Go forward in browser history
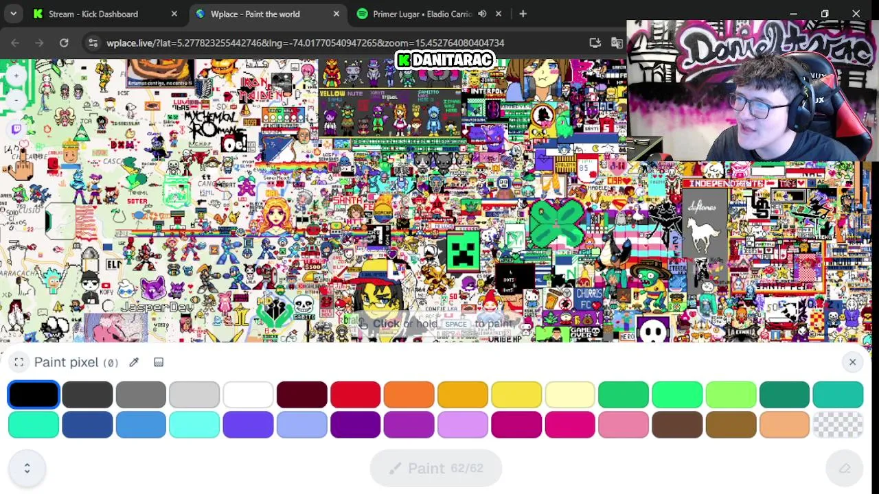The height and width of the screenshot is (494, 879). tap(39, 43)
